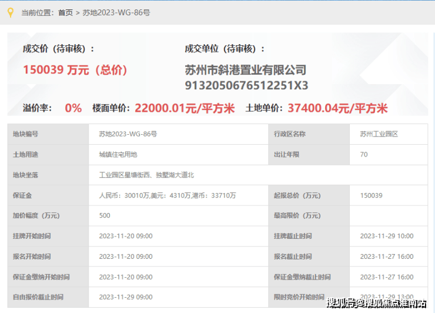
Task: Select the 起报总价 value 150039
Action: pyautogui.click(x=371, y=195)
